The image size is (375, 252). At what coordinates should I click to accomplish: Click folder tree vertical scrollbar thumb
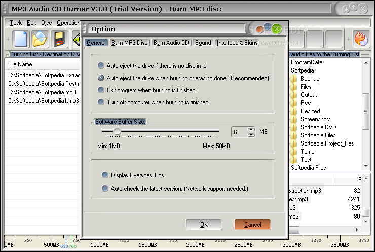point(366,111)
